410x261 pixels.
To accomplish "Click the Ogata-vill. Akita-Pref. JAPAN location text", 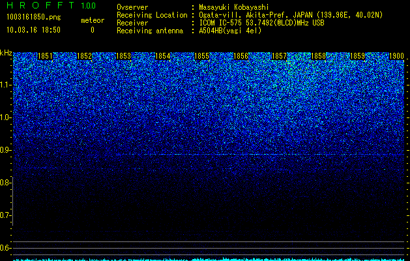I will point(291,15).
